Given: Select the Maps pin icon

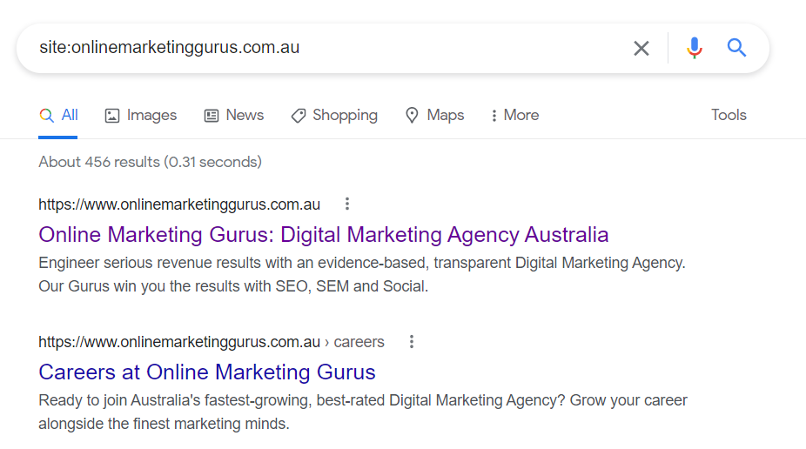Looking at the screenshot, I should pyautogui.click(x=412, y=116).
